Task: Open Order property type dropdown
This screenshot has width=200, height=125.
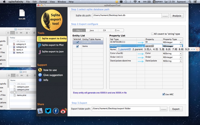Action: pyautogui.click(x=180, y=57)
